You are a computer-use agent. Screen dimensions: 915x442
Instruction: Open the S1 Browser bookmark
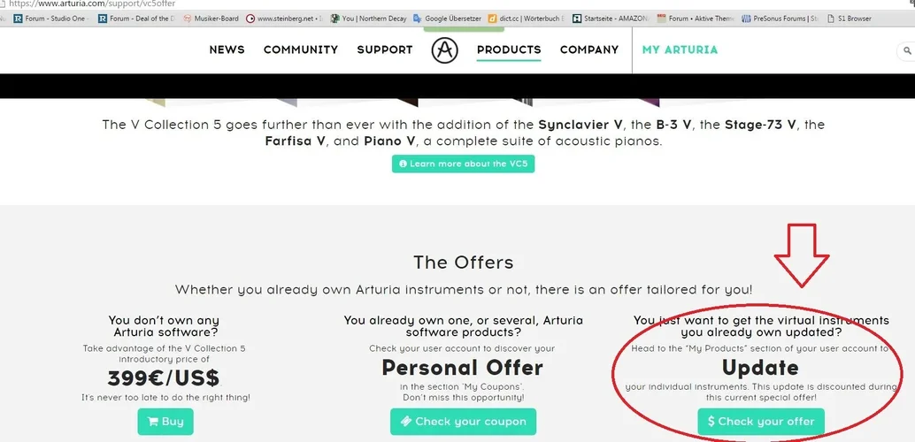pos(854,19)
